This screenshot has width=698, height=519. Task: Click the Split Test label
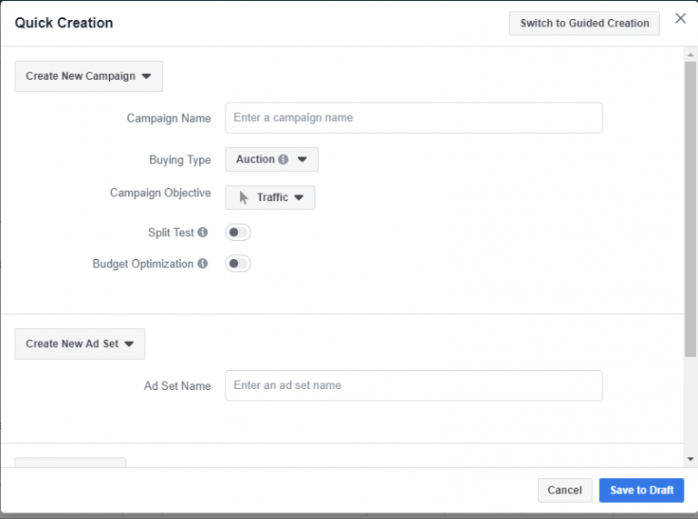pos(171,233)
